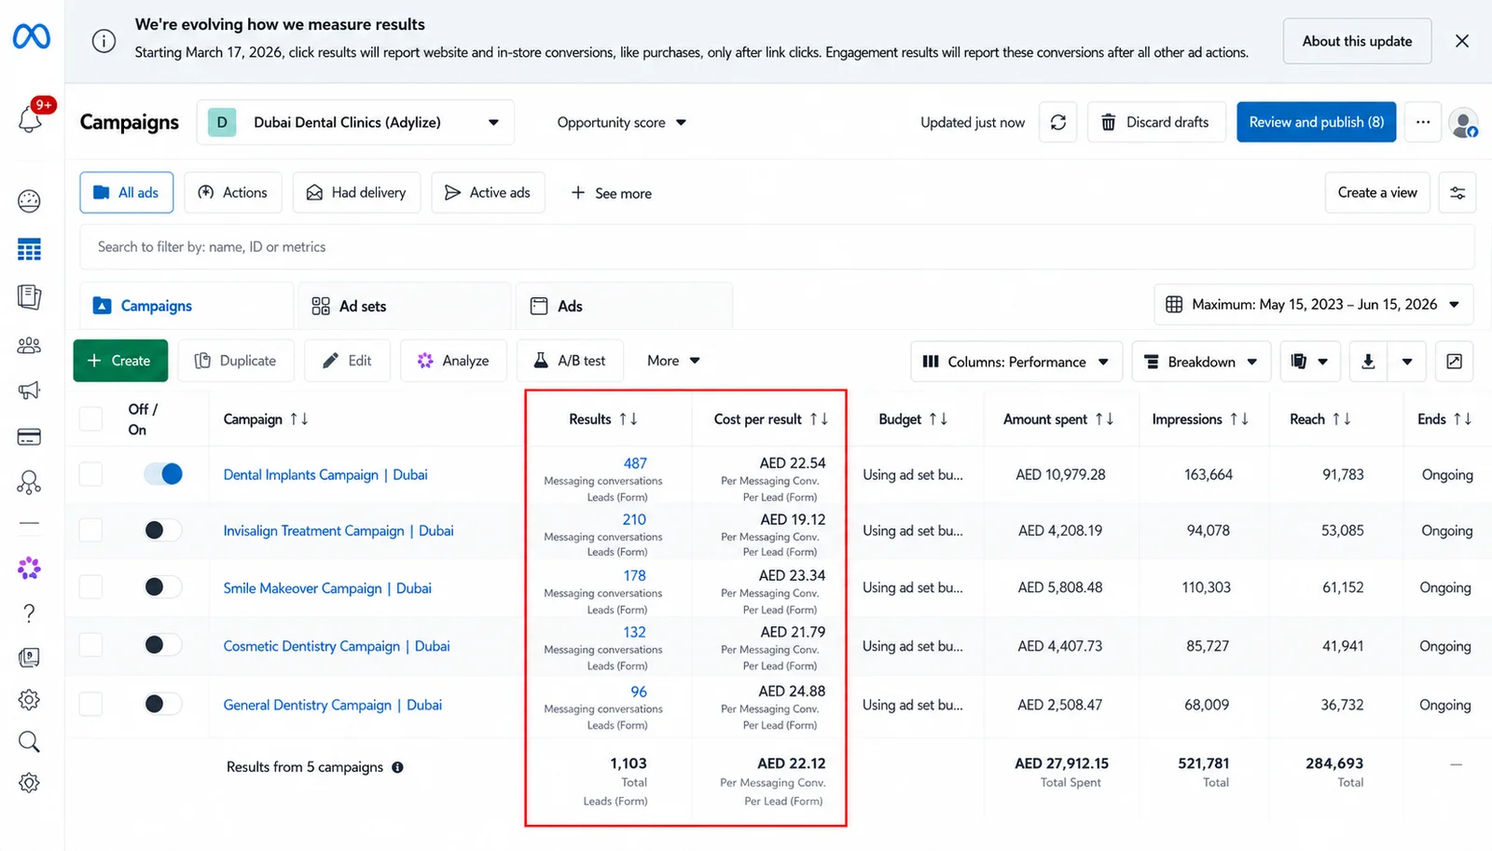
Task: Click About this update button
Action: pyautogui.click(x=1357, y=41)
